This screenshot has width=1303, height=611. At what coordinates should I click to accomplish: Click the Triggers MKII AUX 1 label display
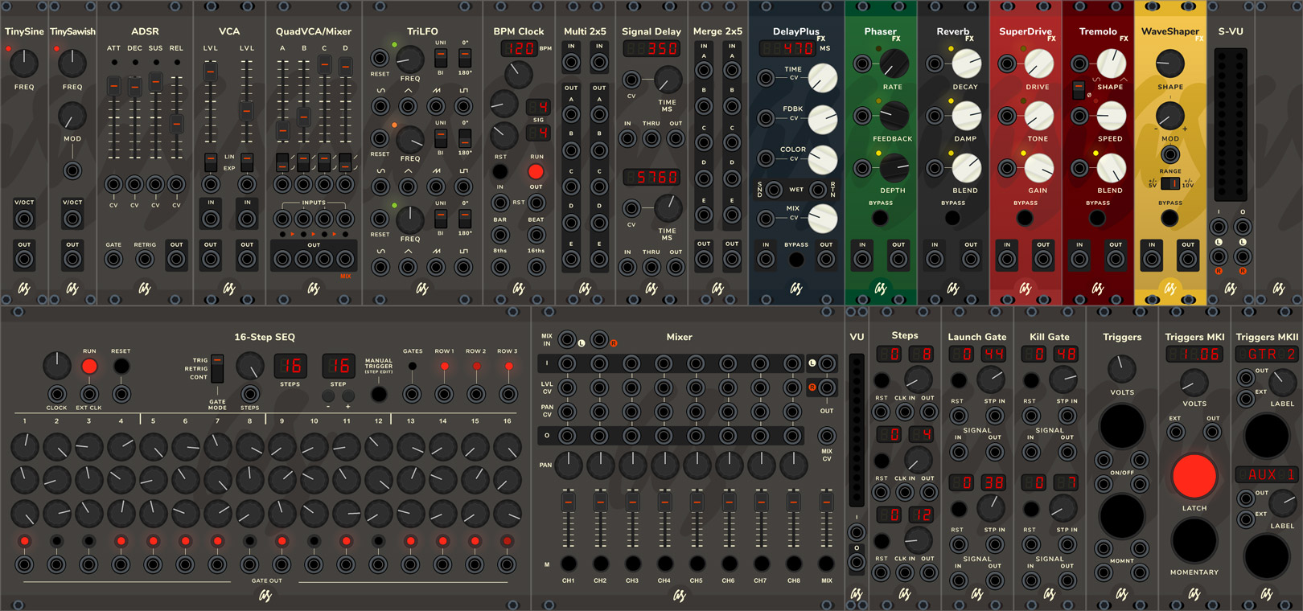coord(1267,474)
